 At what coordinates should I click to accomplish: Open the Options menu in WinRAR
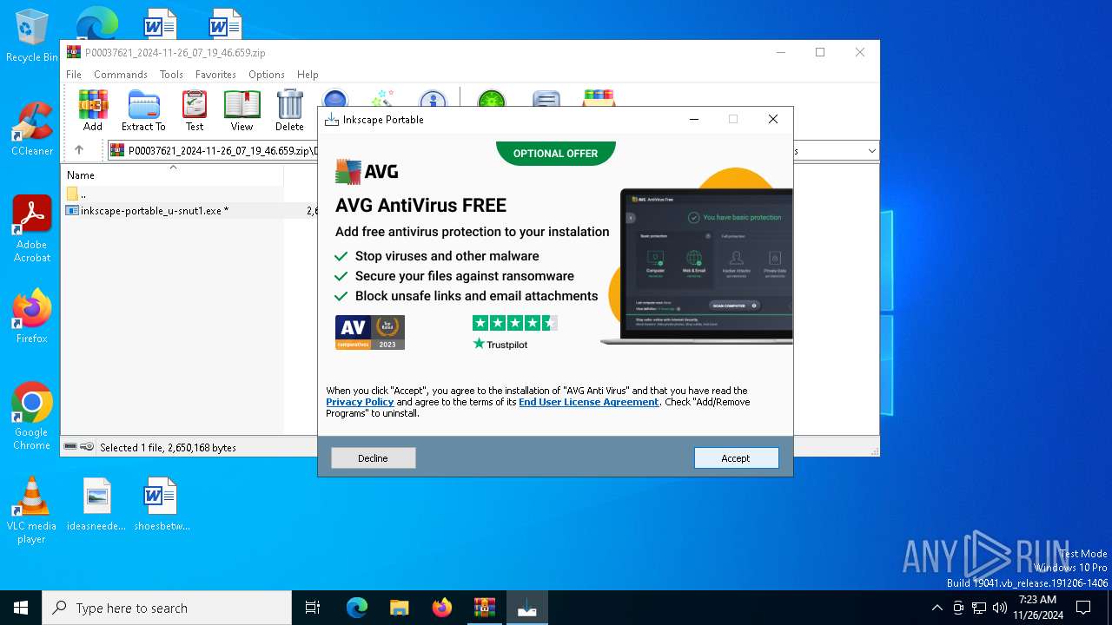267,75
